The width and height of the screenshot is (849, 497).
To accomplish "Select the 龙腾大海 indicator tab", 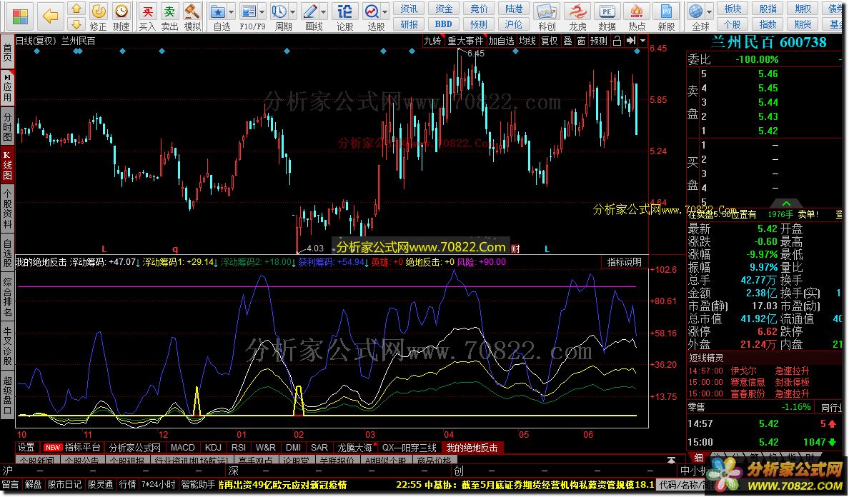I will pyautogui.click(x=354, y=448).
